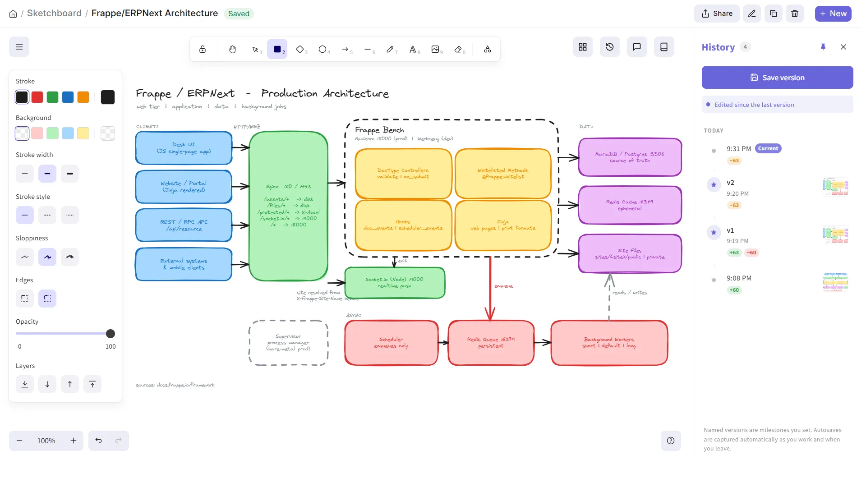Select the Hand pan tool
Image resolution: width=866 pixels, height=487 pixels.
(x=232, y=49)
